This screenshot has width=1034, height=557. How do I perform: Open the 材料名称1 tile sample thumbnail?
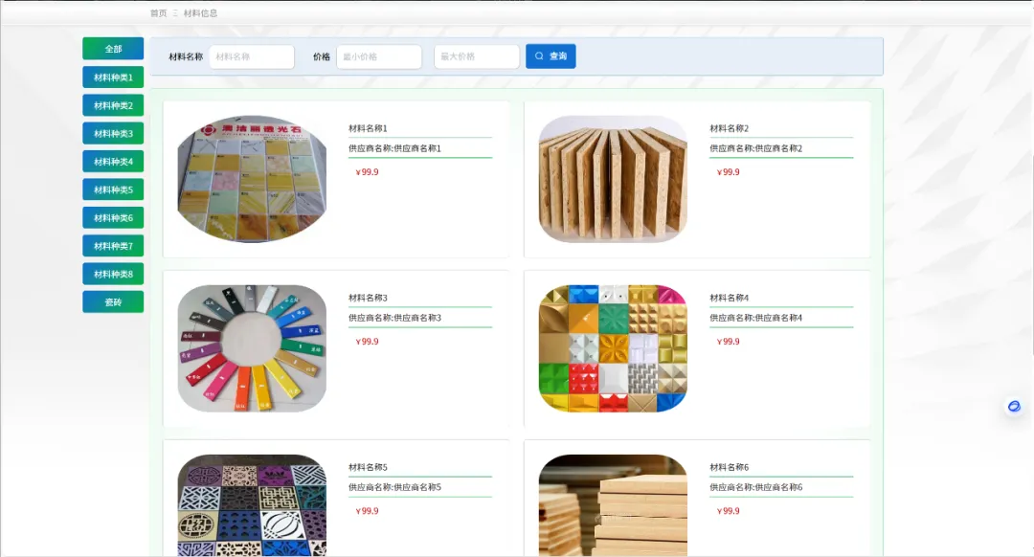click(252, 179)
